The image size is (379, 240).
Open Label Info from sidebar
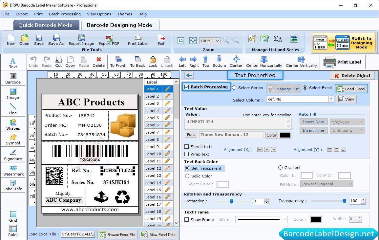pyautogui.click(x=13, y=186)
